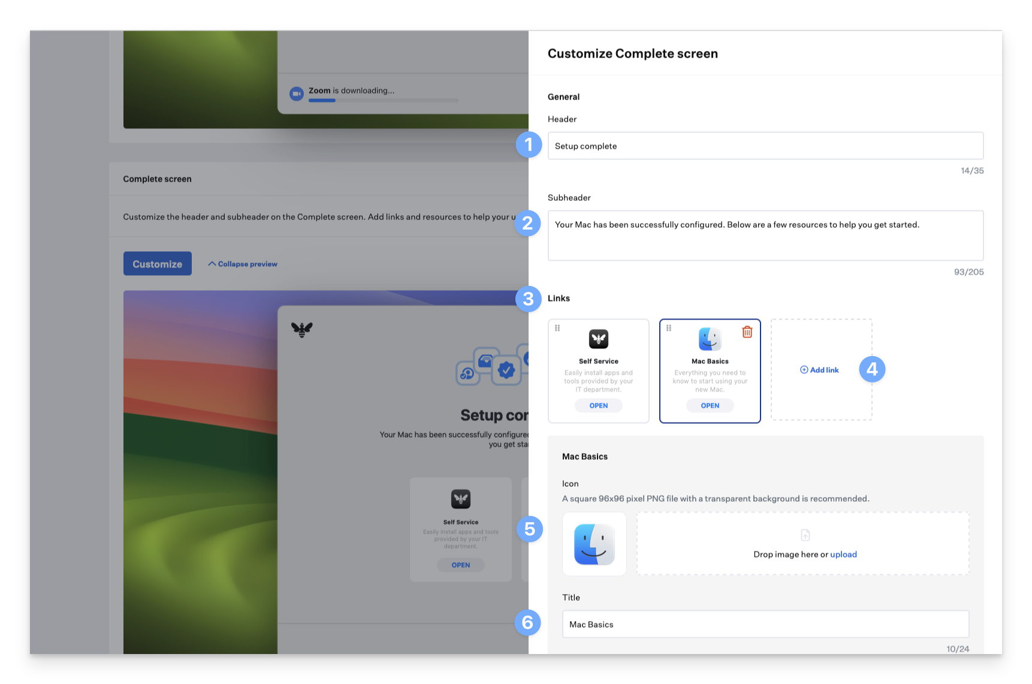Click the Customize button

coord(158,264)
